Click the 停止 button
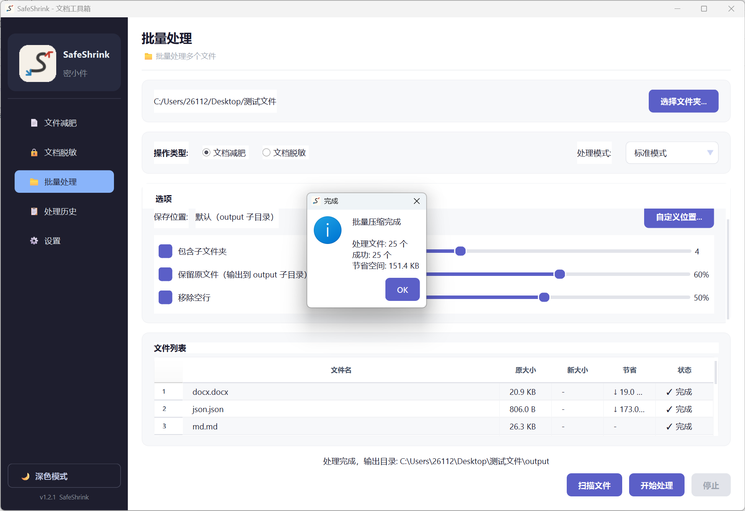Image resolution: width=745 pixels, height=511 pixels. tap(711, 485)
